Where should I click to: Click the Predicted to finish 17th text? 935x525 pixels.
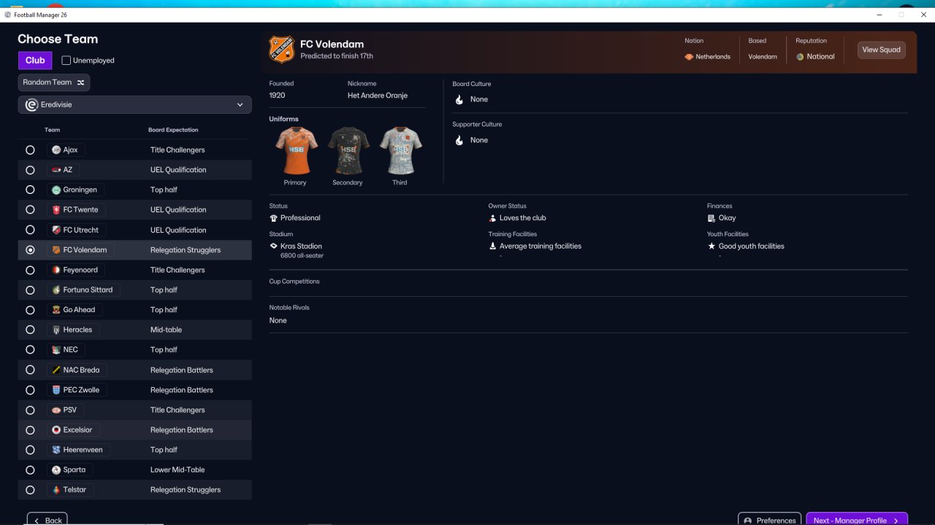tap(337, 56)
